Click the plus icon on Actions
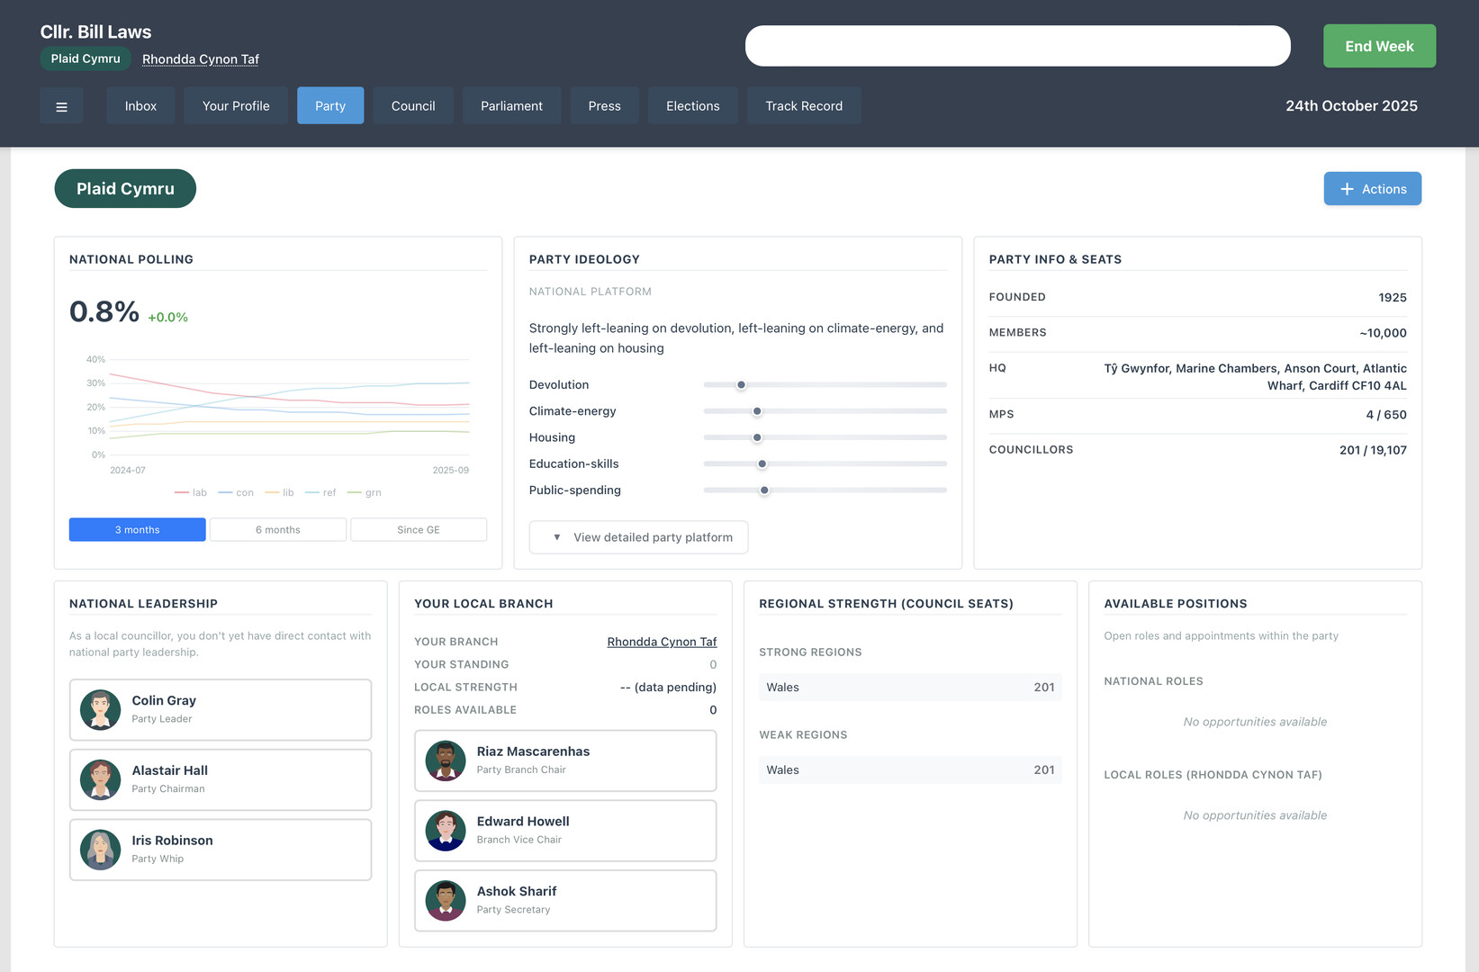Screen dimensions: 1479x972 [1347, 189]
